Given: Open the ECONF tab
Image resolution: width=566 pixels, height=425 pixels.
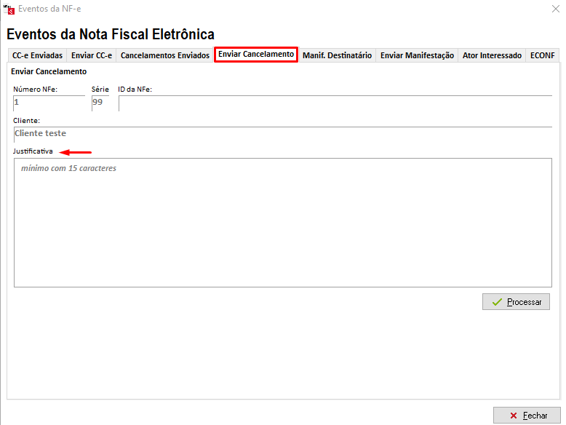Looking at the screenshot, I should coord(543,55).
